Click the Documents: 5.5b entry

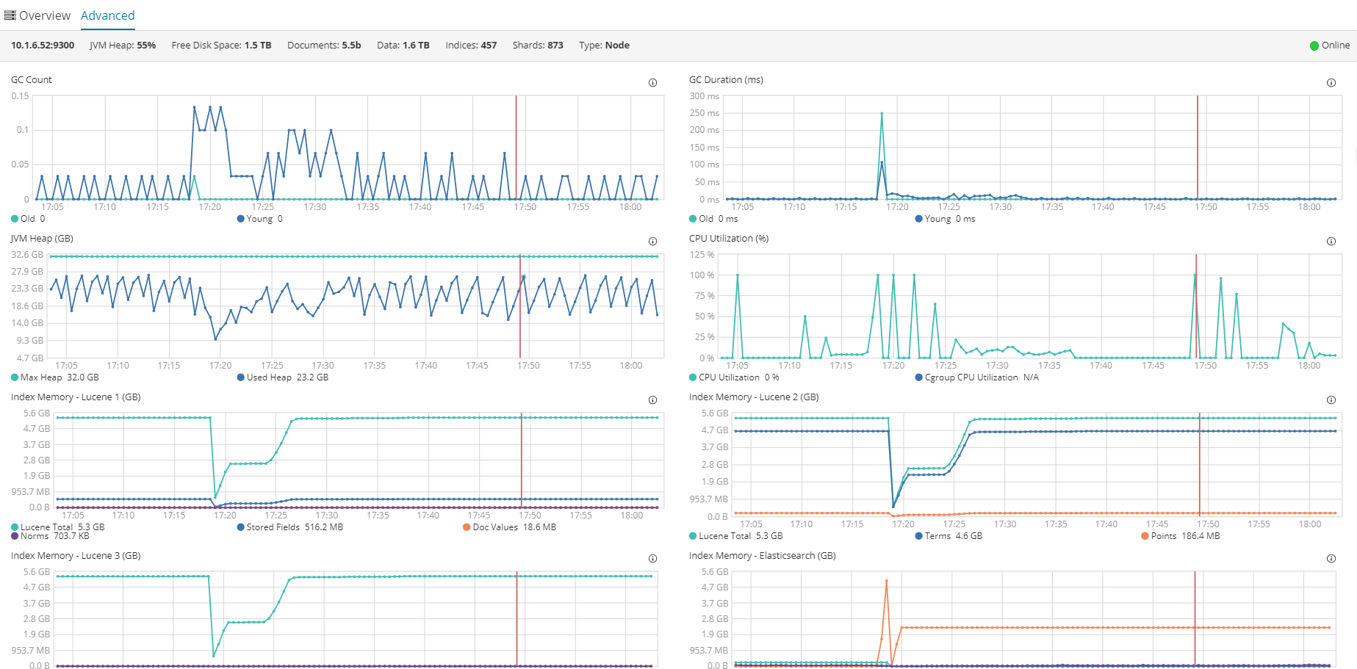point(324,46)
